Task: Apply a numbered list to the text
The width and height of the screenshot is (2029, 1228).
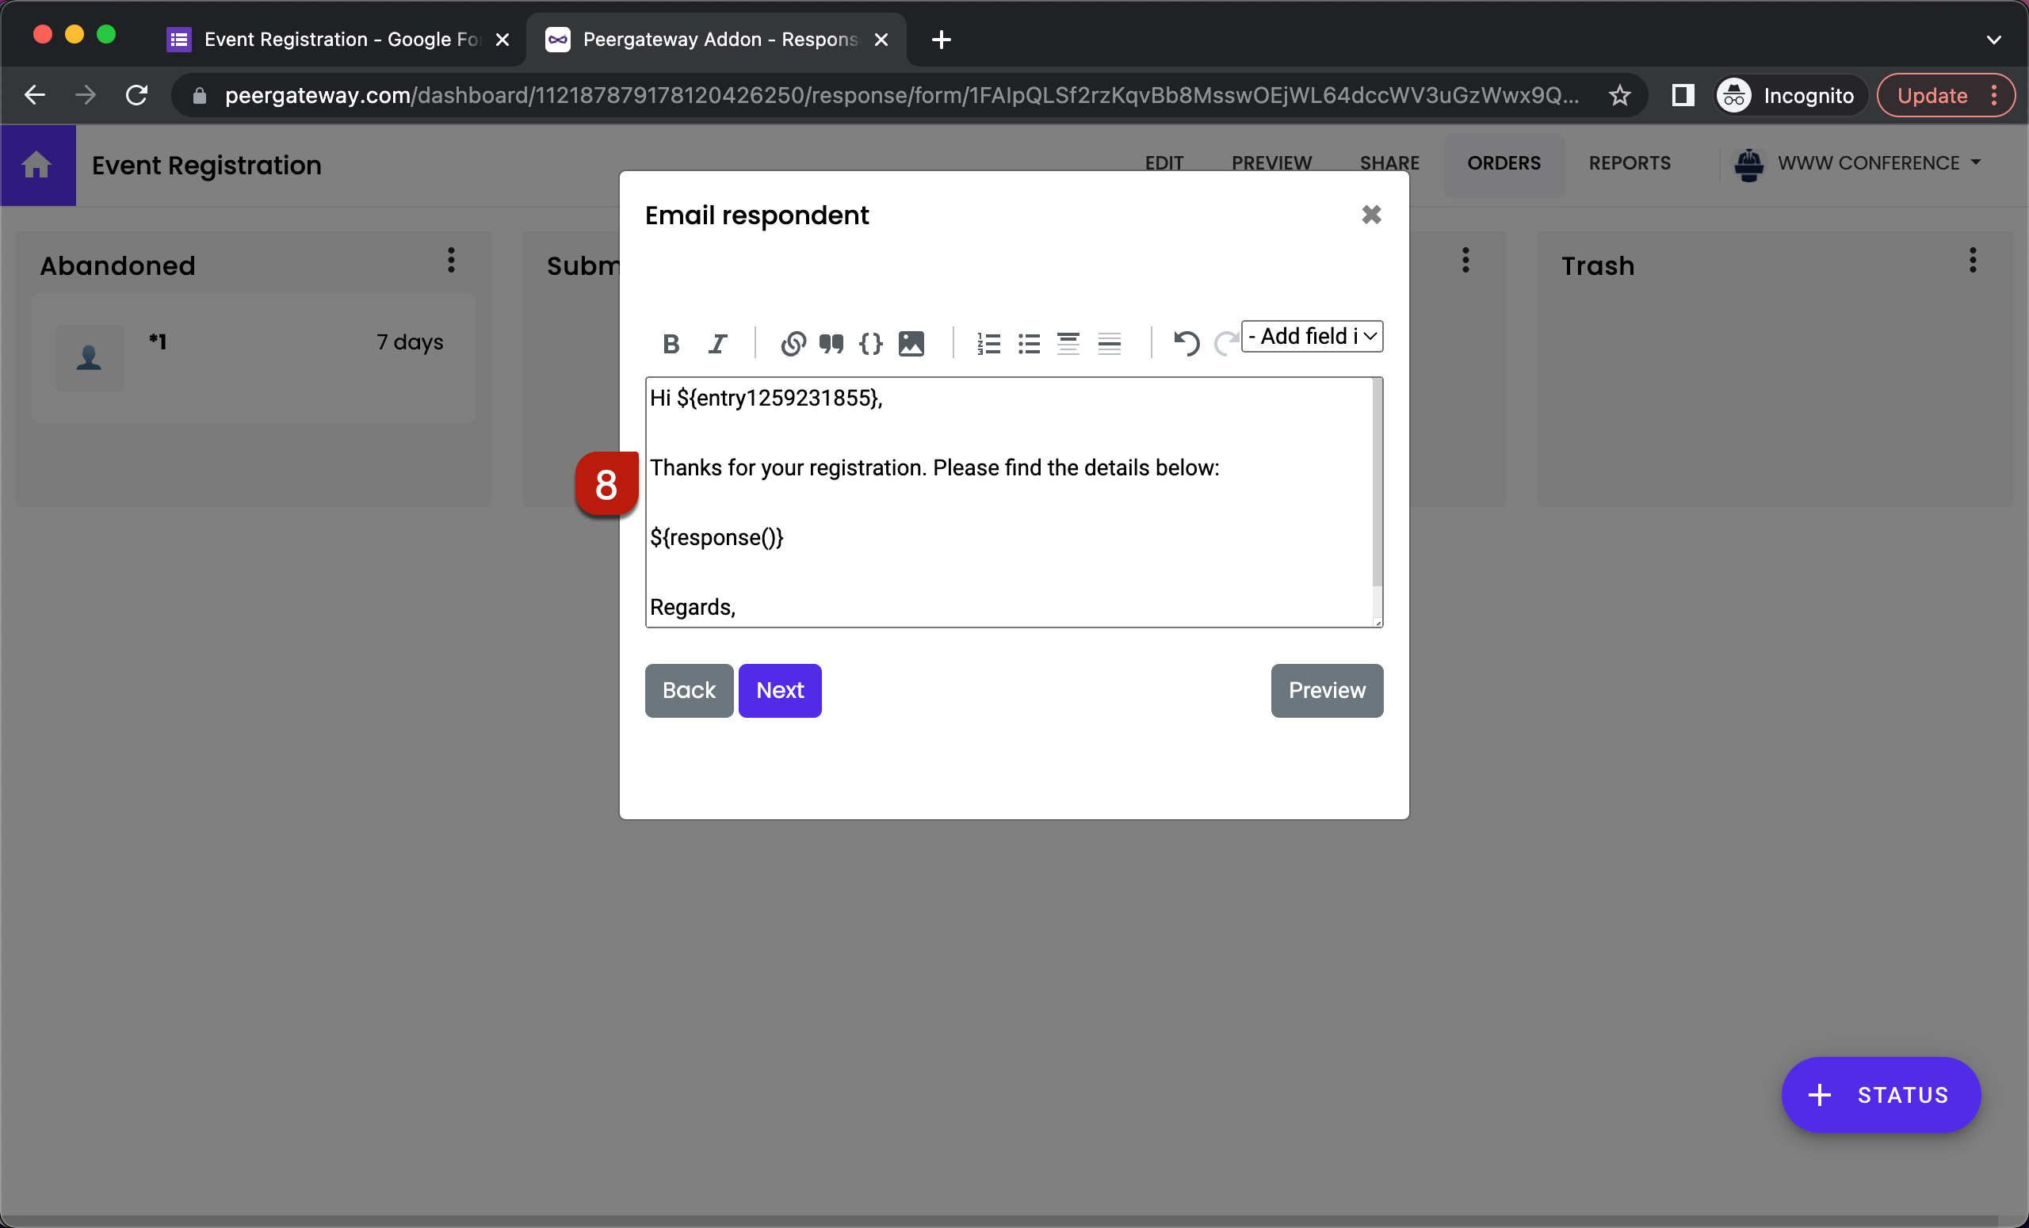Action: pyautogui.click(x=988, y=344)
